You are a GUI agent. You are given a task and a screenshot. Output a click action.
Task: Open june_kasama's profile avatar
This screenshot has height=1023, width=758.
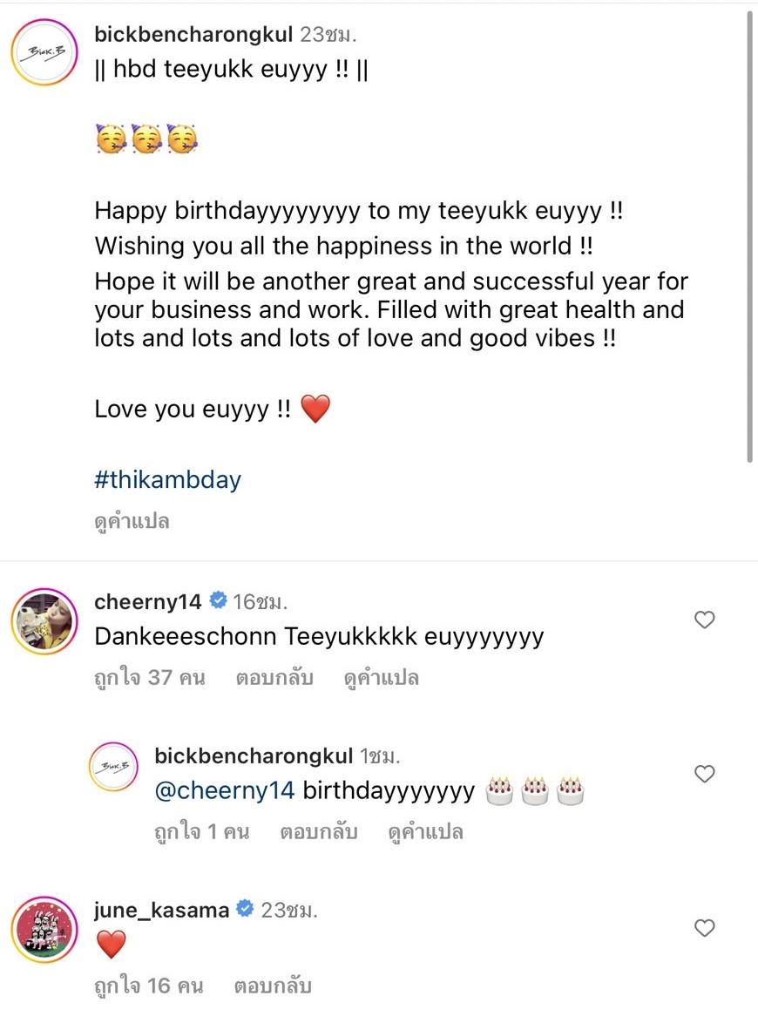coord(42,929)
